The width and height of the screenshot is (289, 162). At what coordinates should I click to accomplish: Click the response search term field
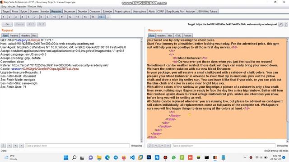(x=224, y=146)
